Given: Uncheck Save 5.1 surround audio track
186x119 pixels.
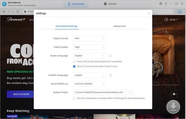Looking at the screenshot, I should pyautogui.click(x=74, y=66).
